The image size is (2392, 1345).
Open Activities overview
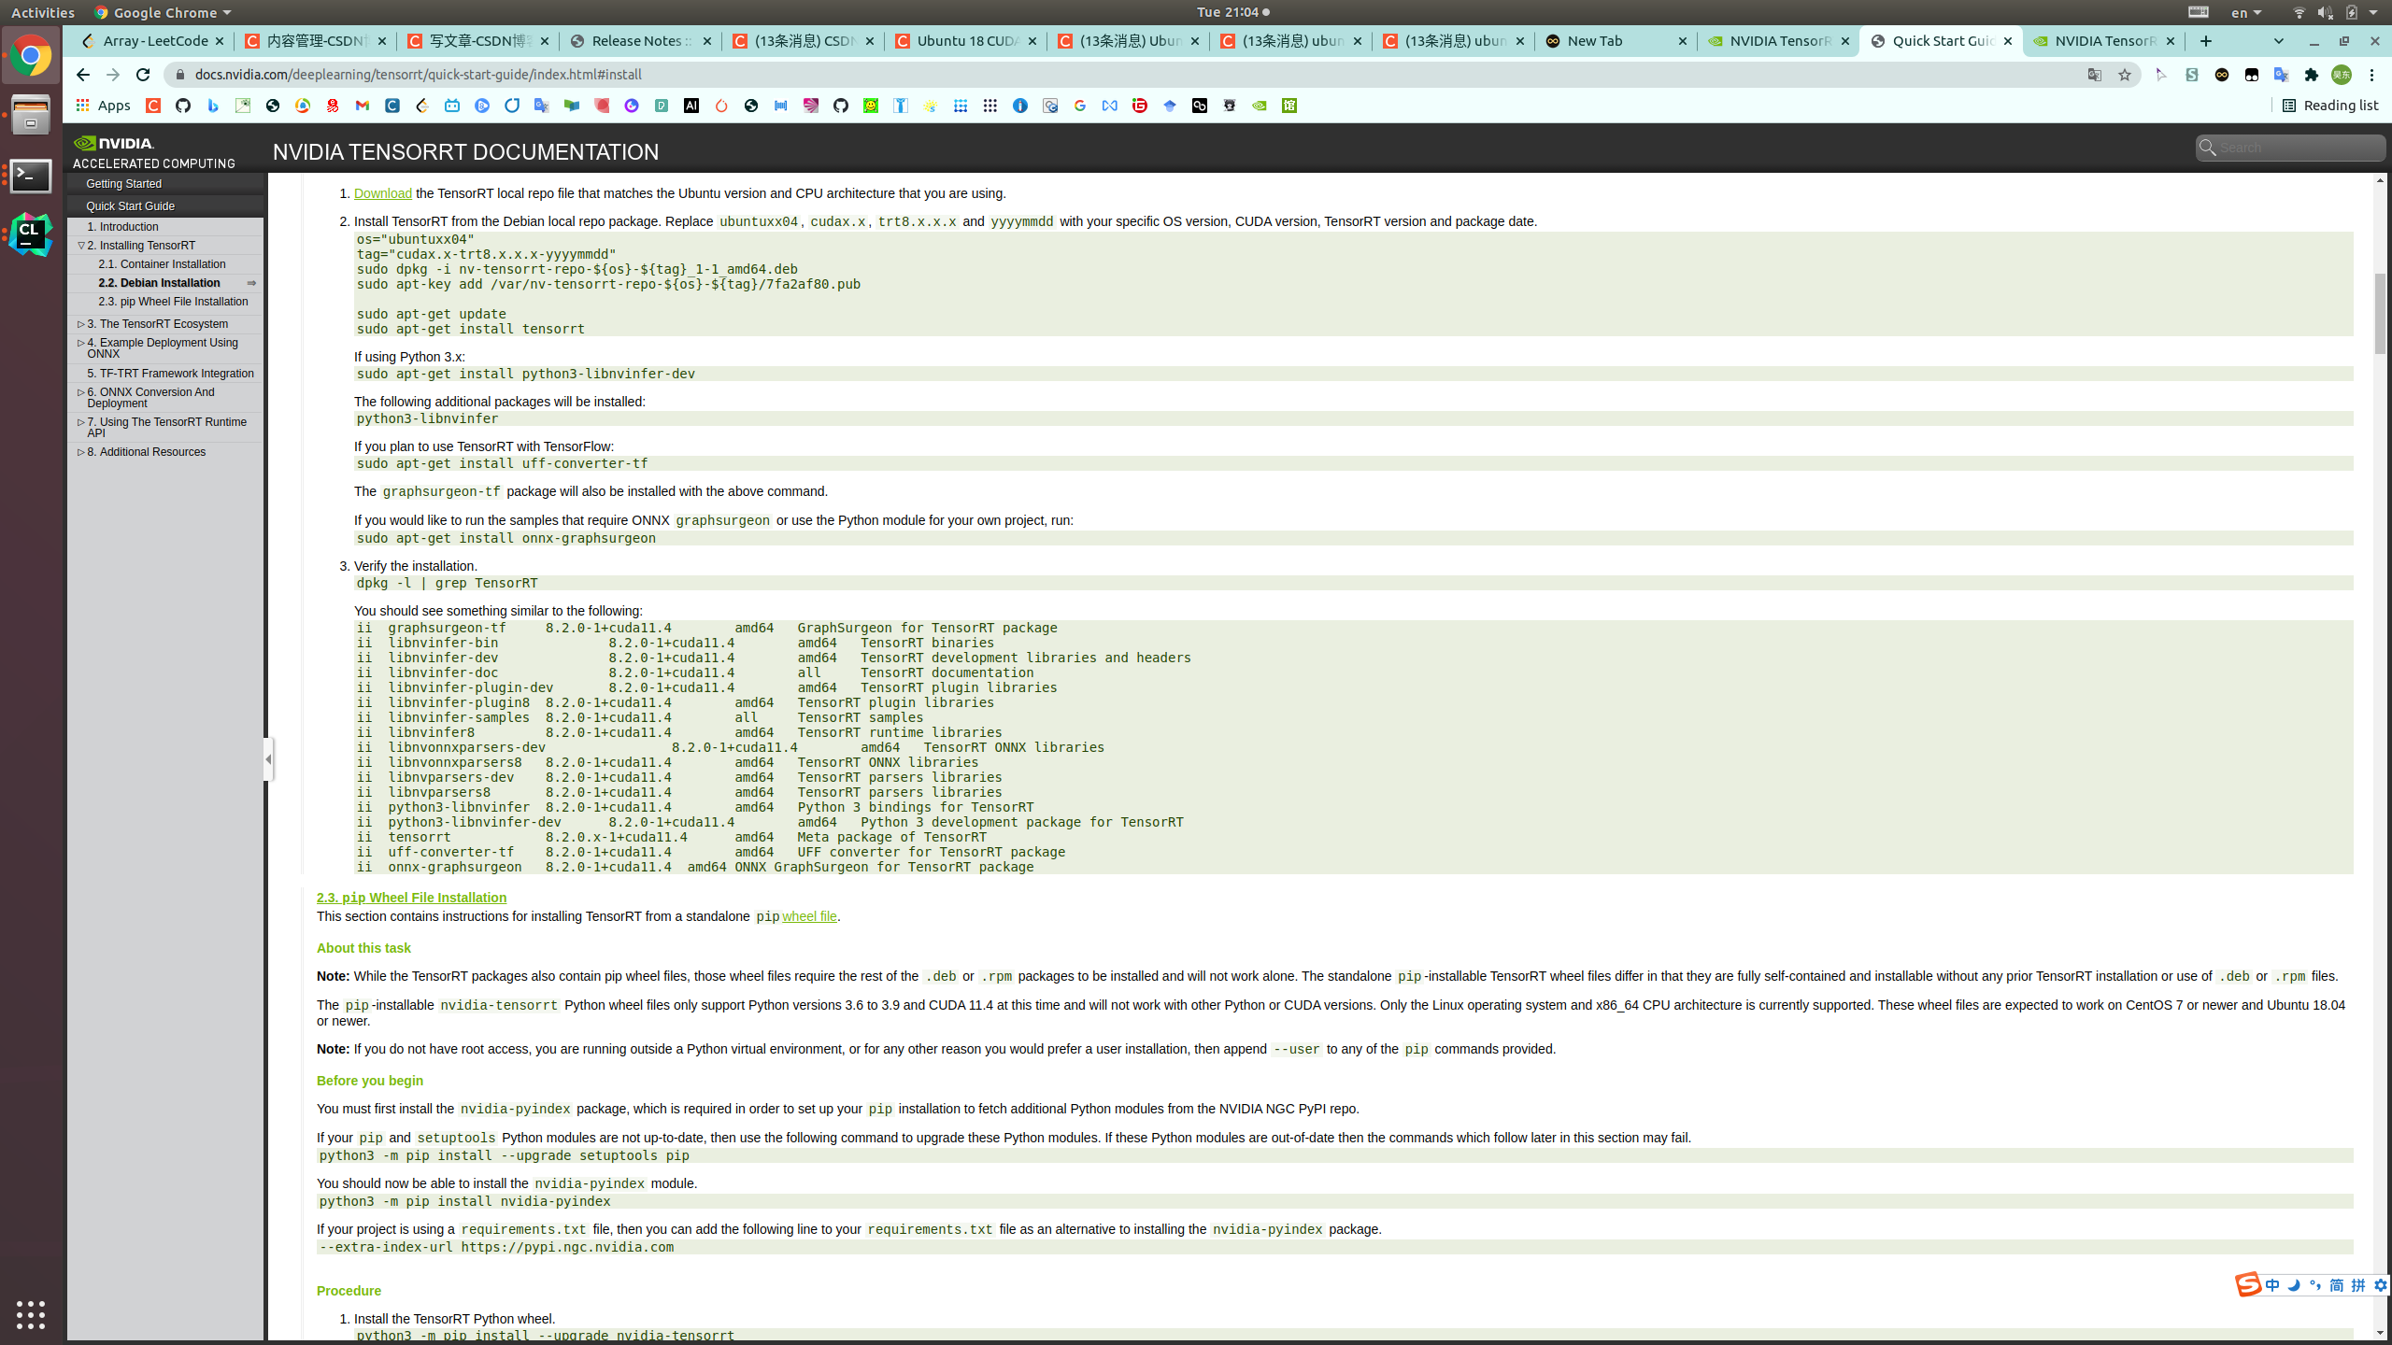[x=43, y=12]
